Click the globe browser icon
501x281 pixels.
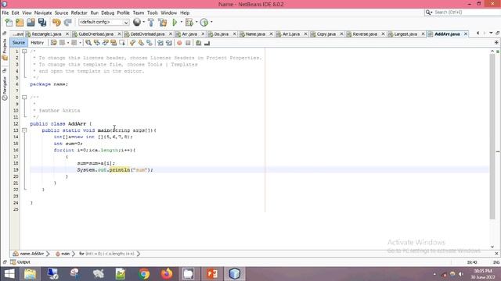137,22
